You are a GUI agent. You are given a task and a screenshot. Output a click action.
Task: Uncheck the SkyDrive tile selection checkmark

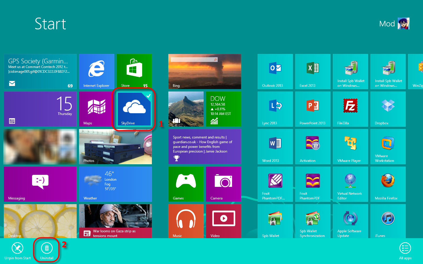click(148, 96)
